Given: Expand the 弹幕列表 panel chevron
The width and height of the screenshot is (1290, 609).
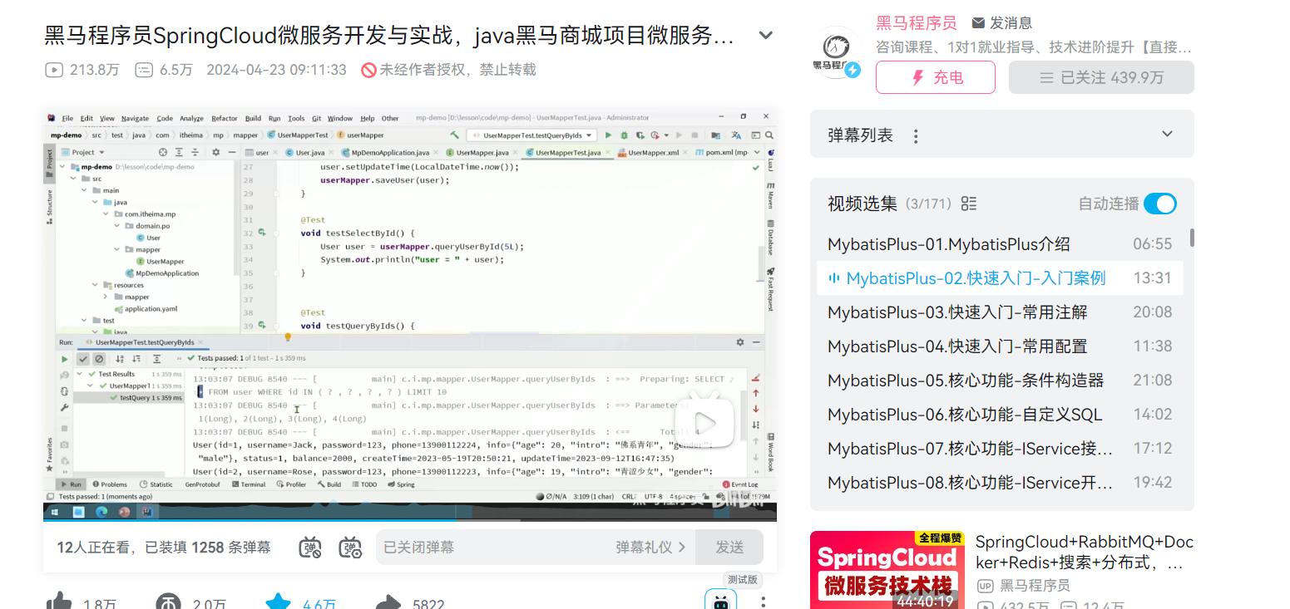Looking at the screenshot, I should (x=1168, y=134).
